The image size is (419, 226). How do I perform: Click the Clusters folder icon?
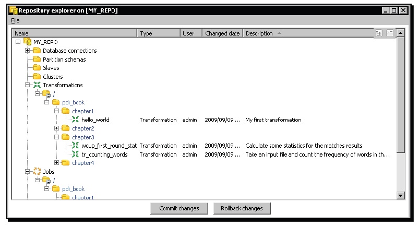(37, 77)
